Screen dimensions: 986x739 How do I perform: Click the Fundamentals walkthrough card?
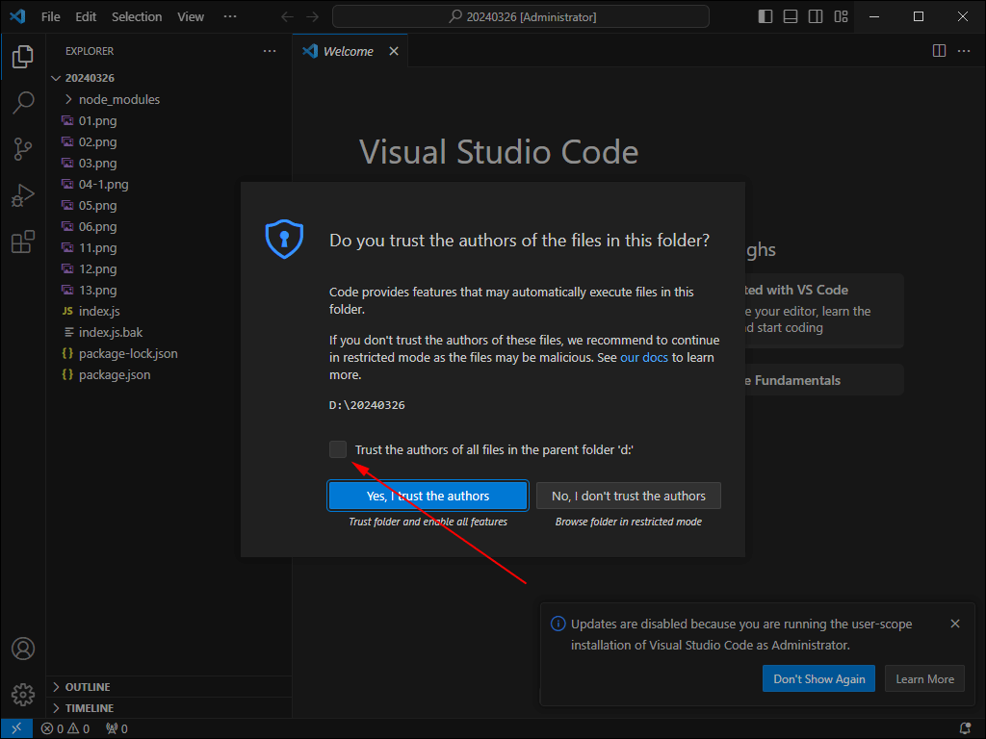[824, 380]
